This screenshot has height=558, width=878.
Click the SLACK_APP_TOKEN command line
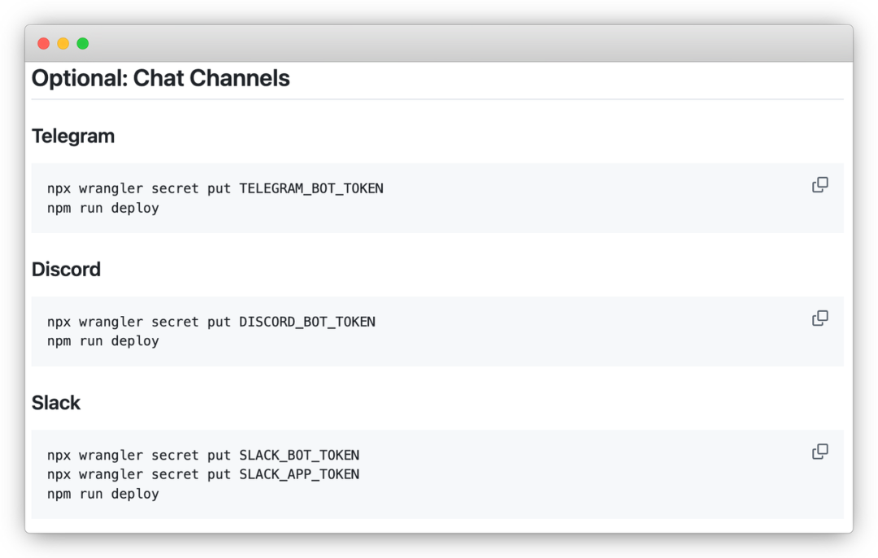point(203,474)
